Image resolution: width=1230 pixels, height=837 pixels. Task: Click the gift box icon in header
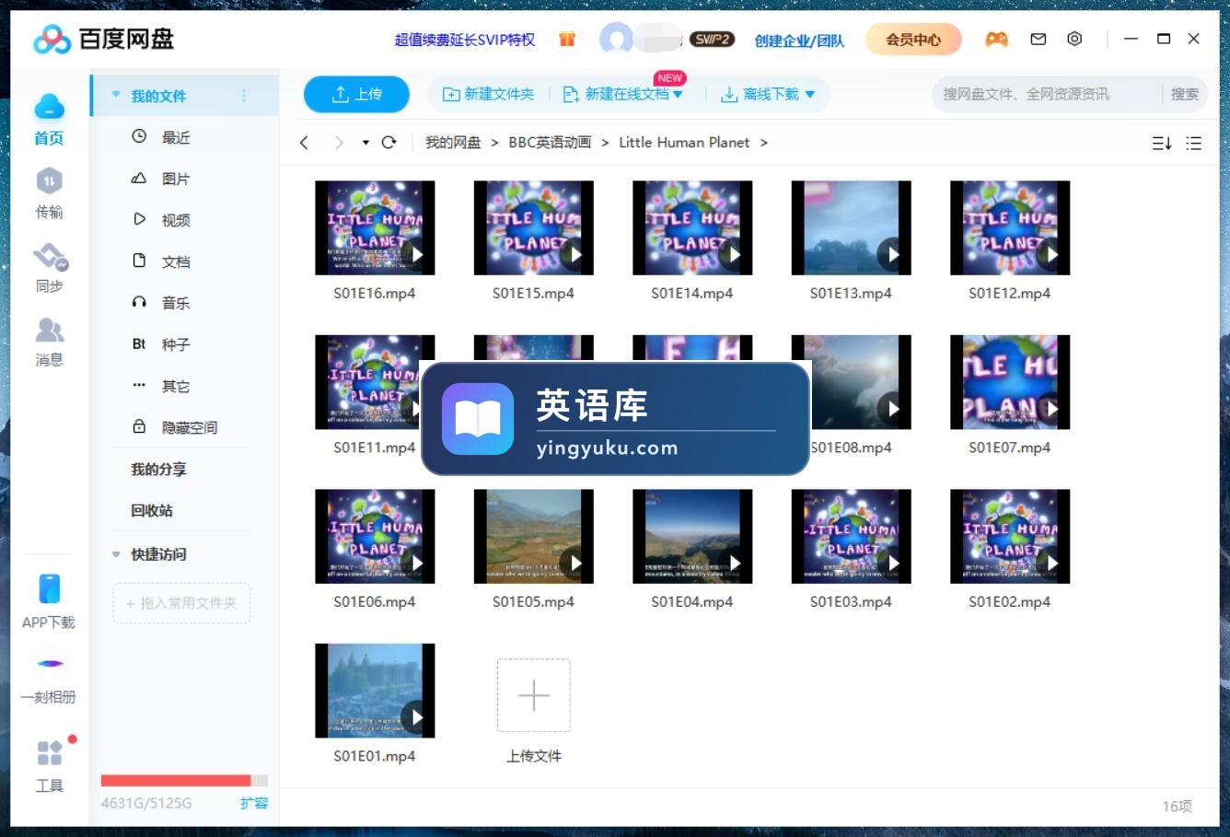567,40
